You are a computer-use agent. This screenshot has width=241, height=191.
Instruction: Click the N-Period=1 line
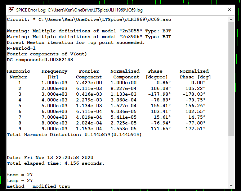21,48
